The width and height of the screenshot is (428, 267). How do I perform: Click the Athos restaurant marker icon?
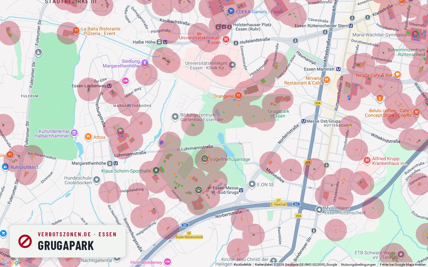pos(88,137)
